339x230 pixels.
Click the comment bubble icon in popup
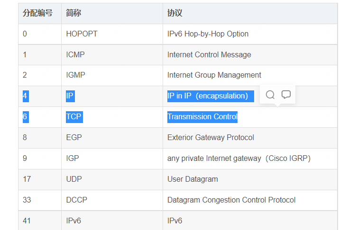286,95
